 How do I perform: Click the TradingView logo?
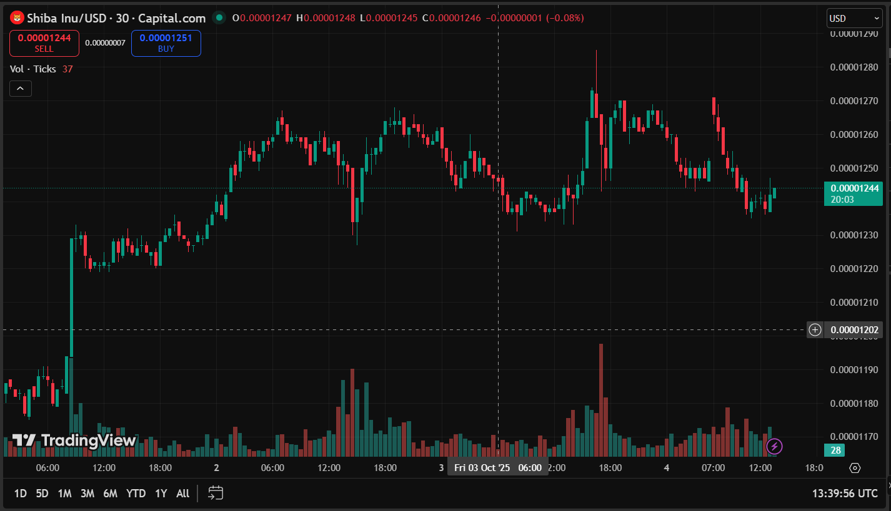[x=74, y=440]
